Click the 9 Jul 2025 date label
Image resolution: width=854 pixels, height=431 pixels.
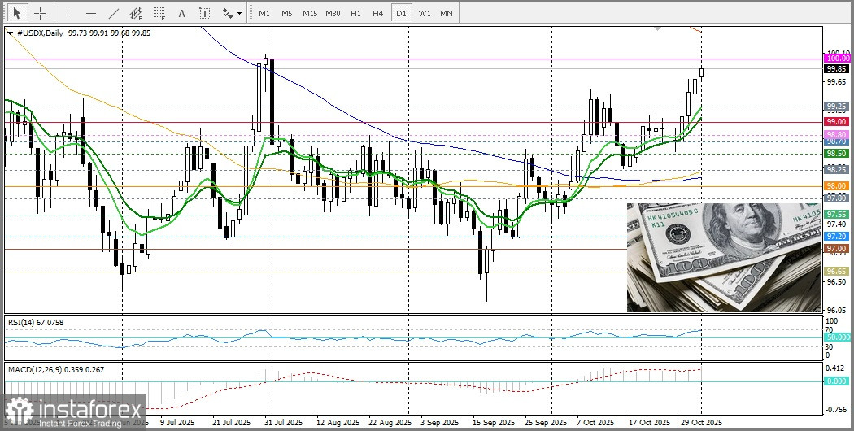(x=176, y=422)
